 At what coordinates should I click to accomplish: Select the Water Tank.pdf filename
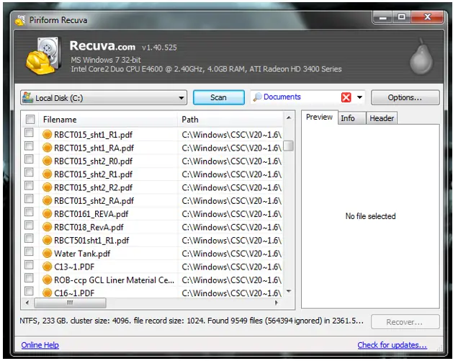[x=82, y=254]
